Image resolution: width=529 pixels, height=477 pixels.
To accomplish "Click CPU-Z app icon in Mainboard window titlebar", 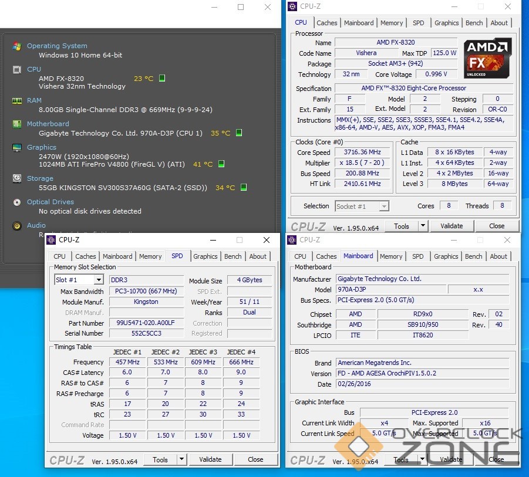I will (x=292, y=240).
